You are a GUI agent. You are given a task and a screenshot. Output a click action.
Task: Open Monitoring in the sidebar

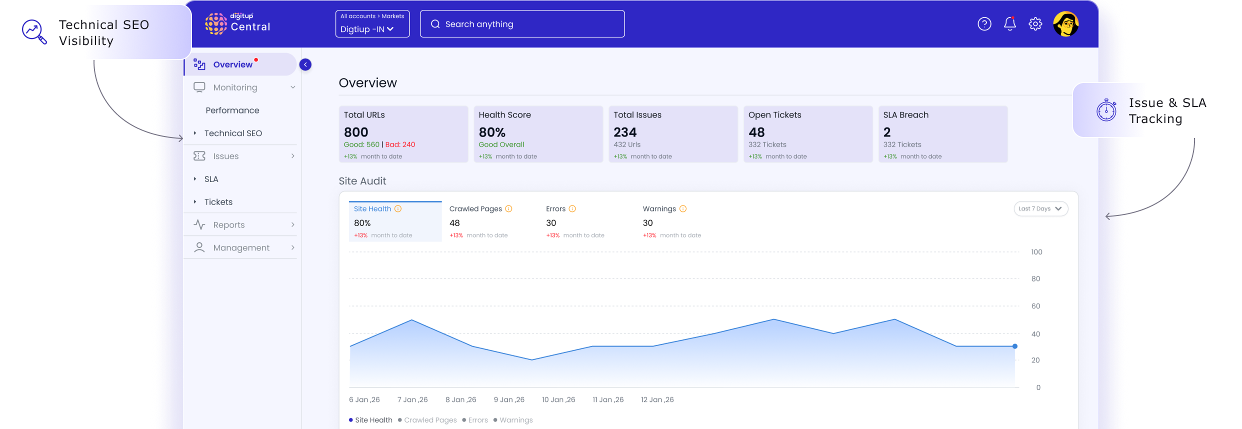[240, 87]
